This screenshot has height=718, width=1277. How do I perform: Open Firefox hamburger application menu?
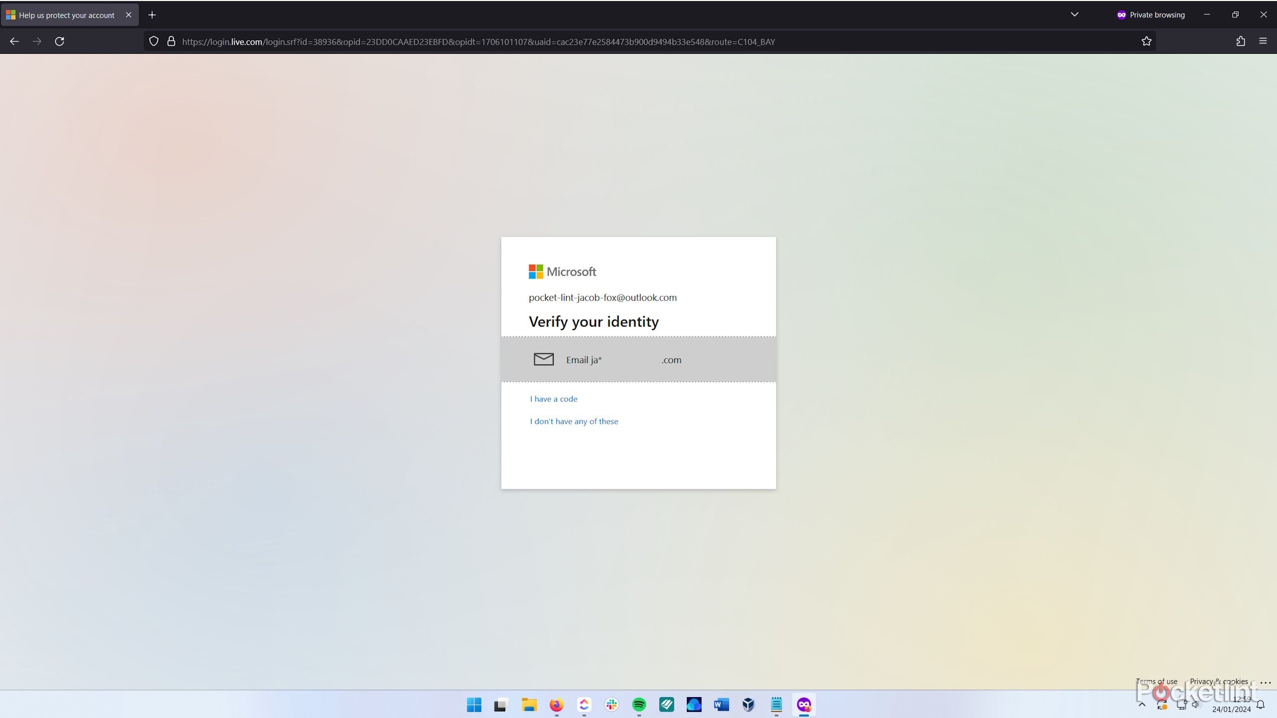1263,41
